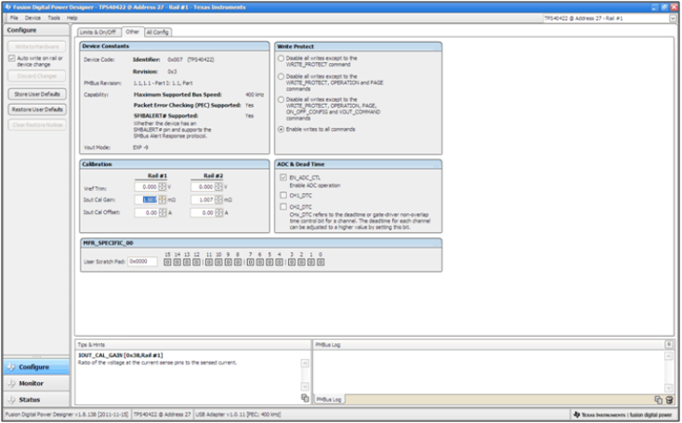Image resolution: width=682 pixels, height=423 pixels.
Task: Adjust Rail #1 Vref Trim stepper
Action: [x=163, y=186]
